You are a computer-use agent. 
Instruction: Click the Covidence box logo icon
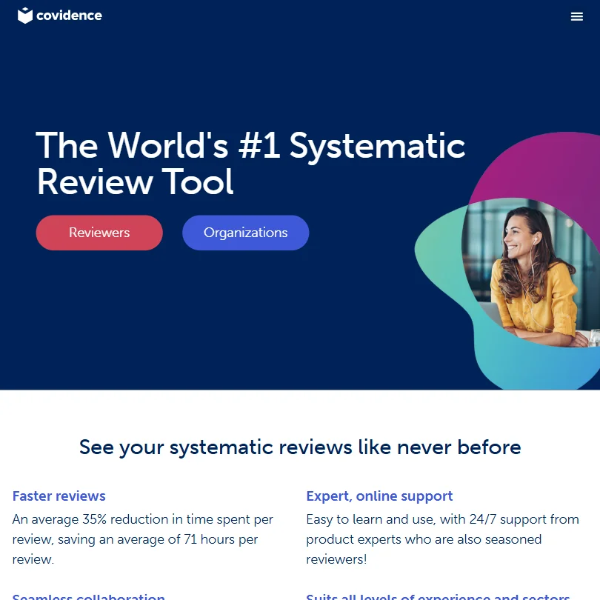click(x=25, y=16)
